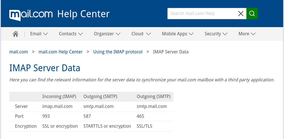Open the Cloud dropdown arrow

pyautogui.click(x=148, y=34)
